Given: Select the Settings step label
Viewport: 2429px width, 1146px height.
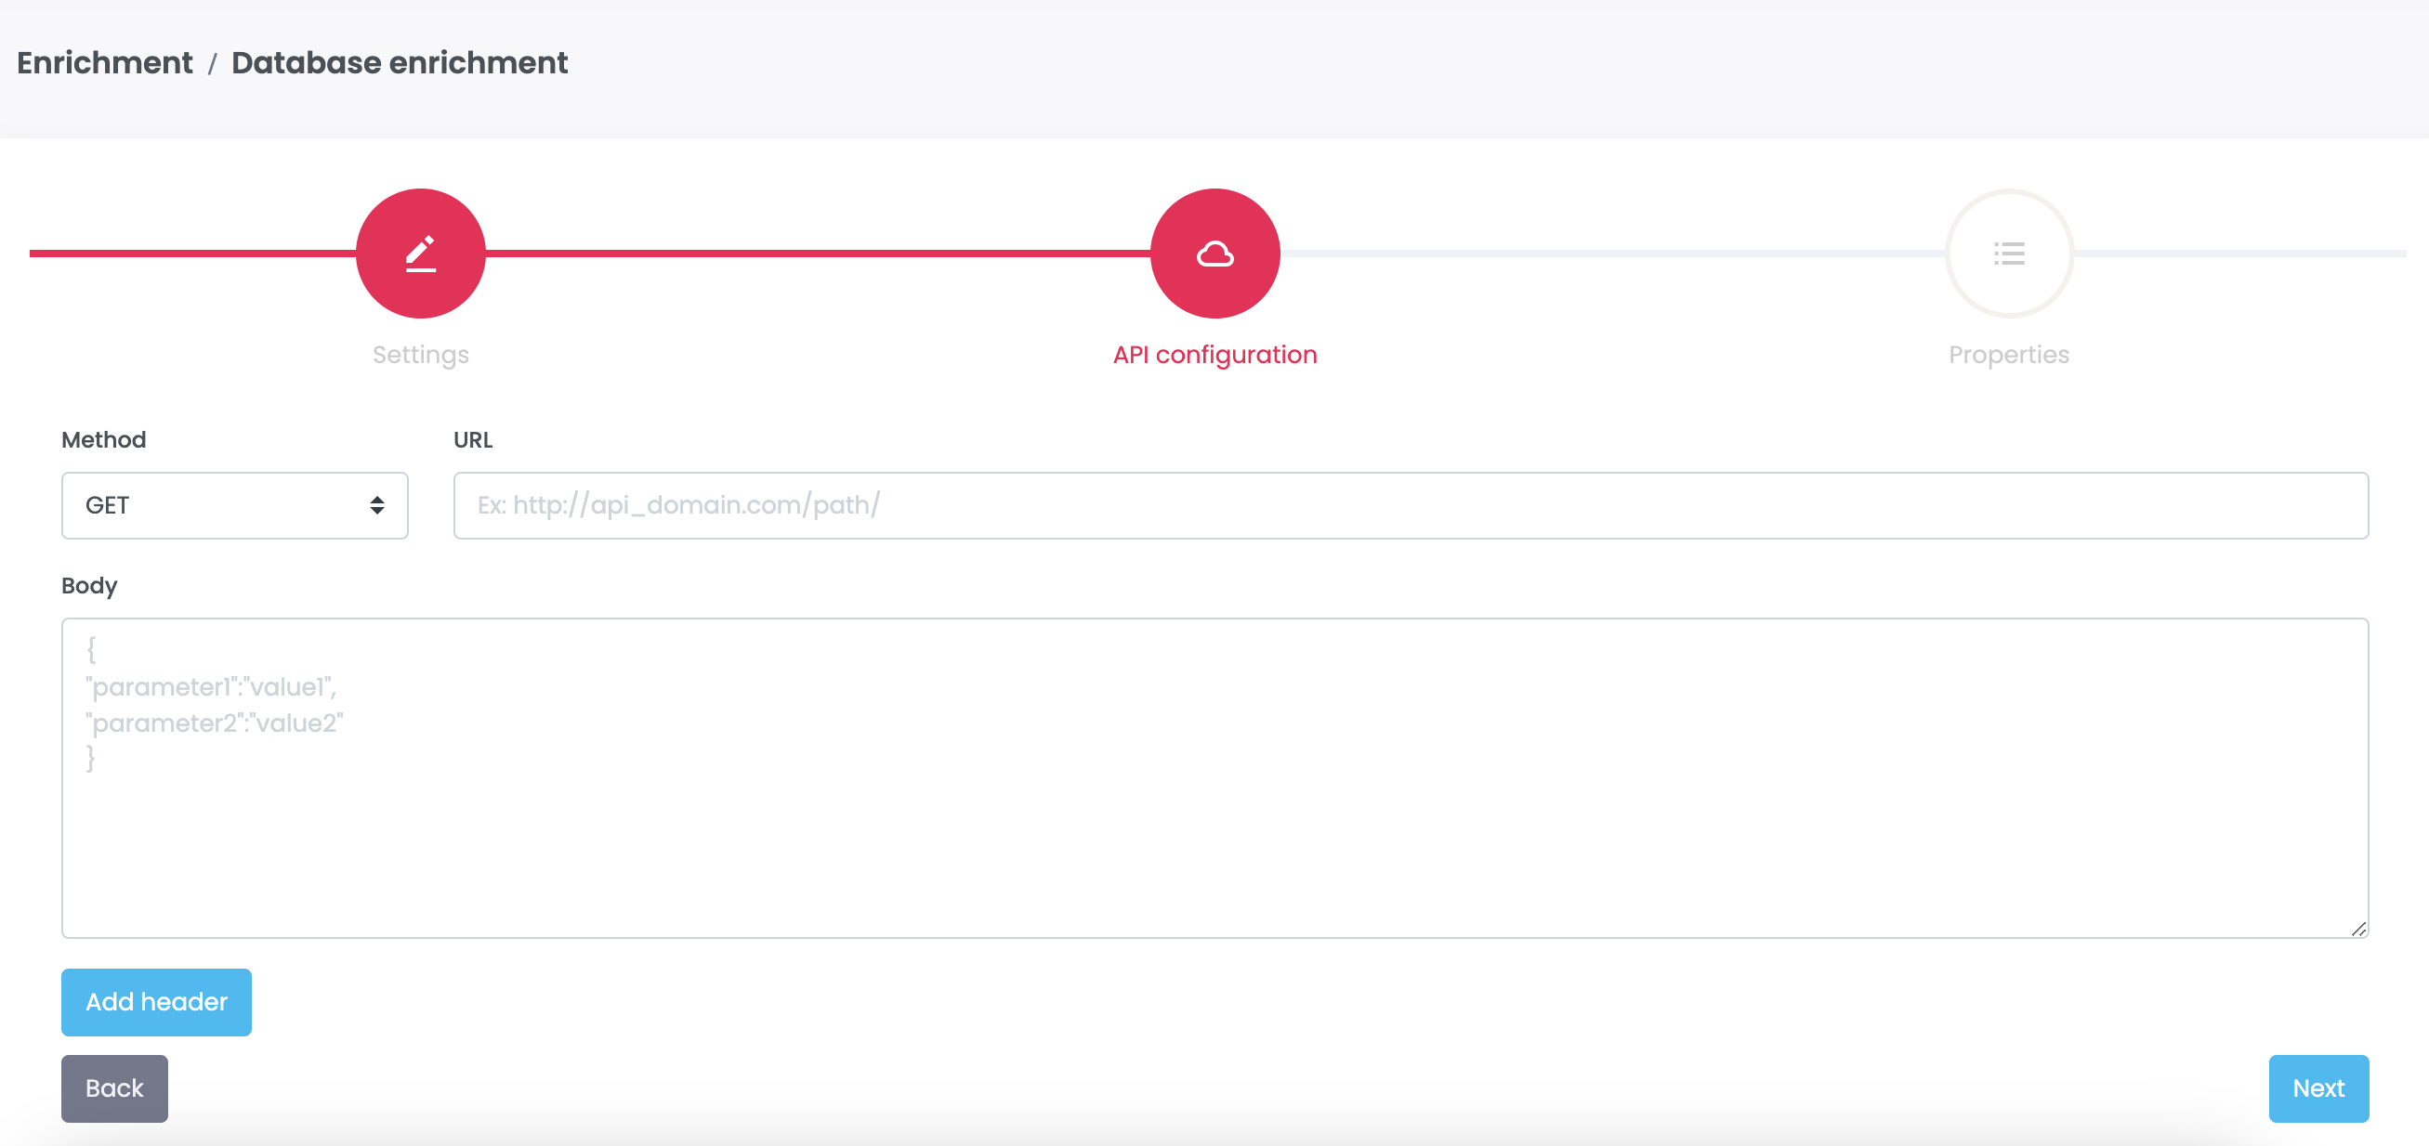Looking at the screenshot, I should coord(421,356).
